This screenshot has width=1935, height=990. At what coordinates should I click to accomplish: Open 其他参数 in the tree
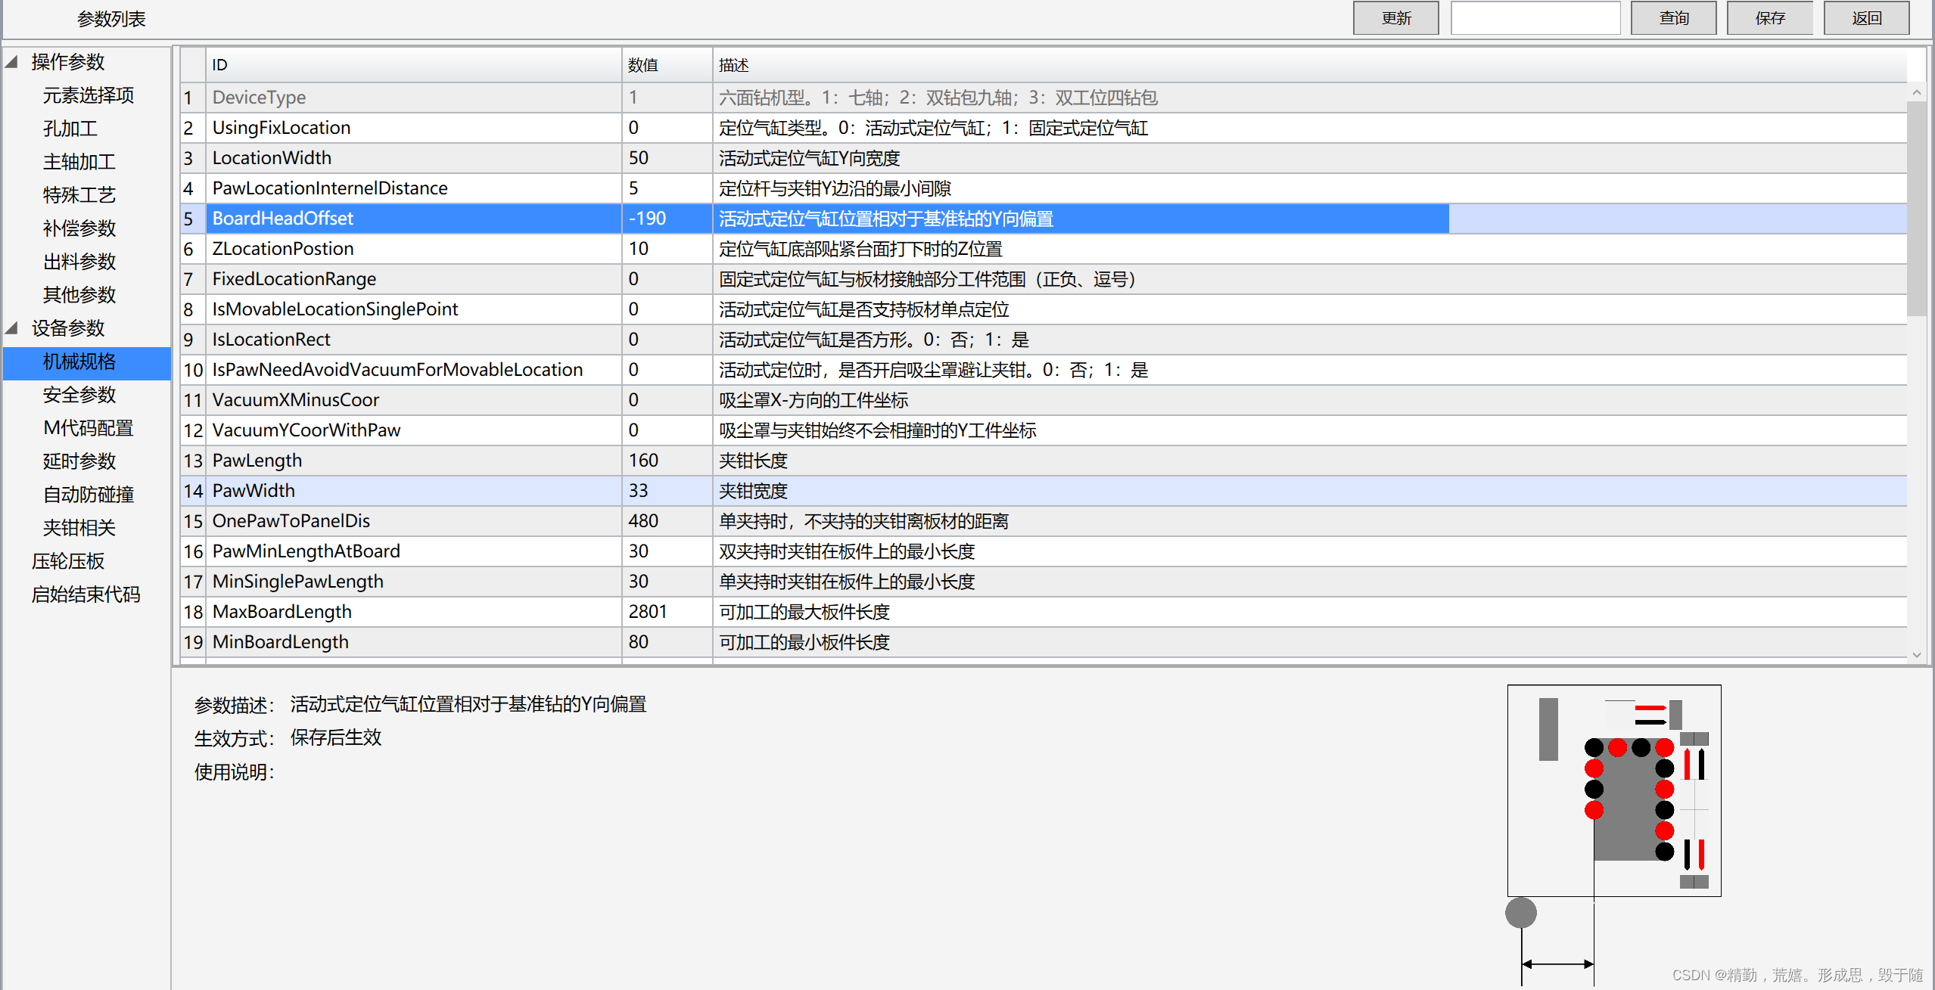pos(79,295)
